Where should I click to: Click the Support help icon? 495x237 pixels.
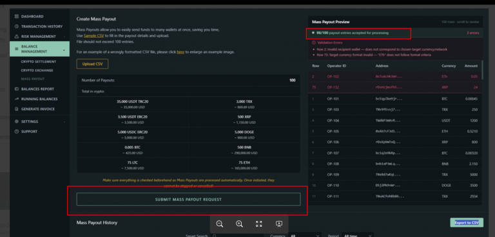[17, 132]
